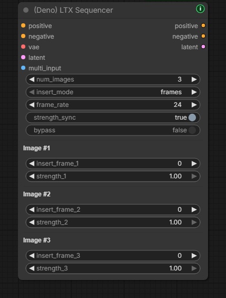
Task: Click the pink latent input connector
Action: (23, 57)
